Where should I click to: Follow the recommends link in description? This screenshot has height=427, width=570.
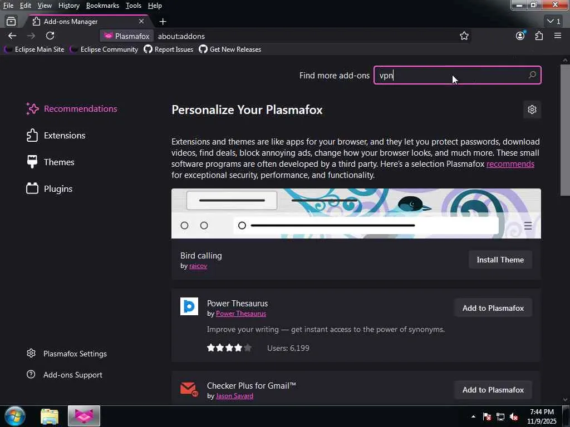pyautogui.click(x=510, y=164)
